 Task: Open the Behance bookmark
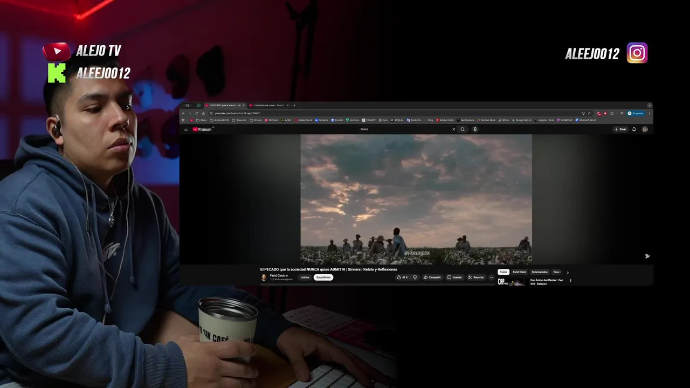tap(321, 120)
